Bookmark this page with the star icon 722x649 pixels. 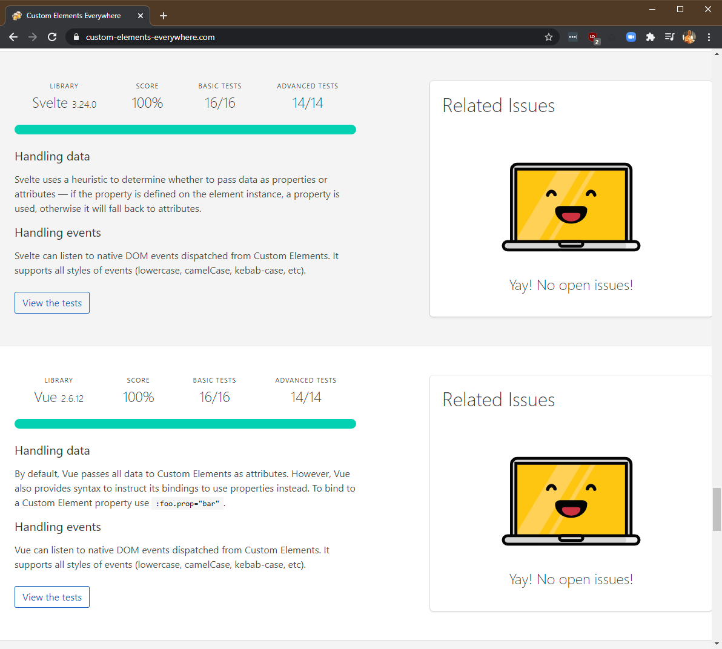(x=548, y=38)
